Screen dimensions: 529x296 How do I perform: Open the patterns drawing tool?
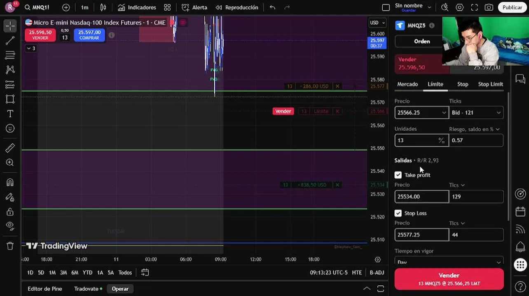coord(10,69)
